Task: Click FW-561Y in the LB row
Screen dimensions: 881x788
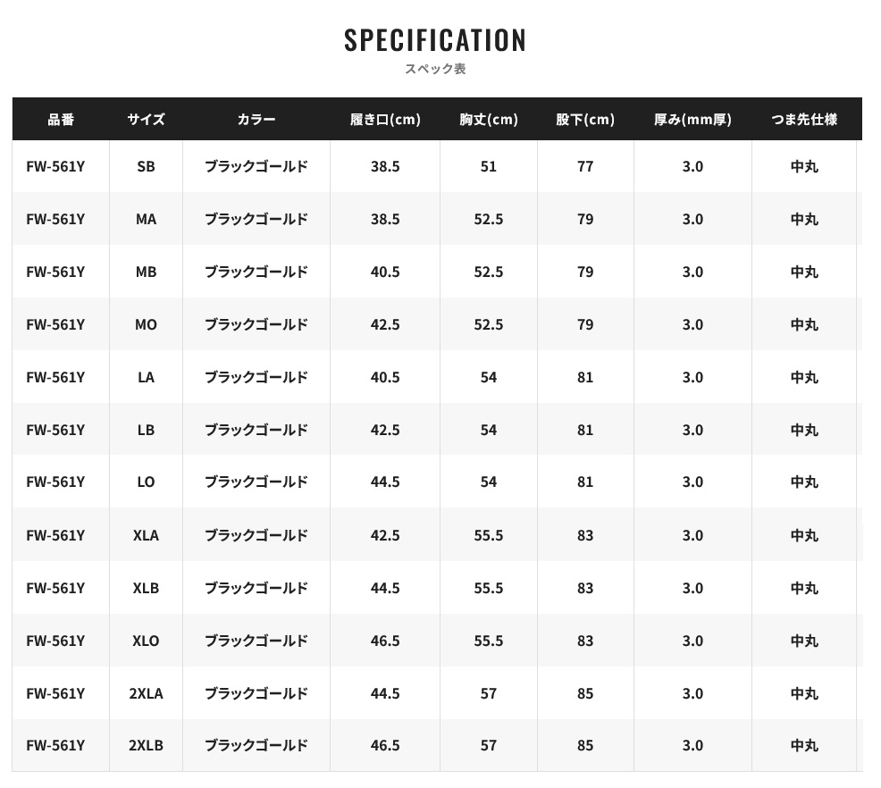Action: tap(55, 430)
